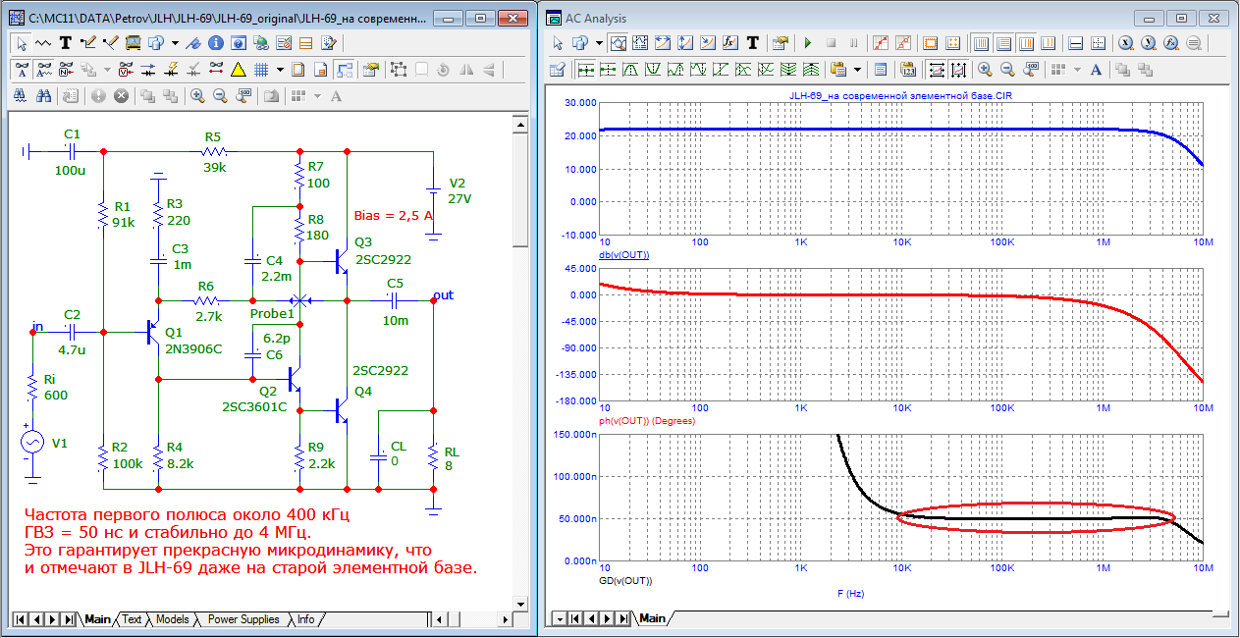The height and width of the screenshot is (638, 1240).
Task: Open the Power Supplies tab
Action: (x=243, y=619)
